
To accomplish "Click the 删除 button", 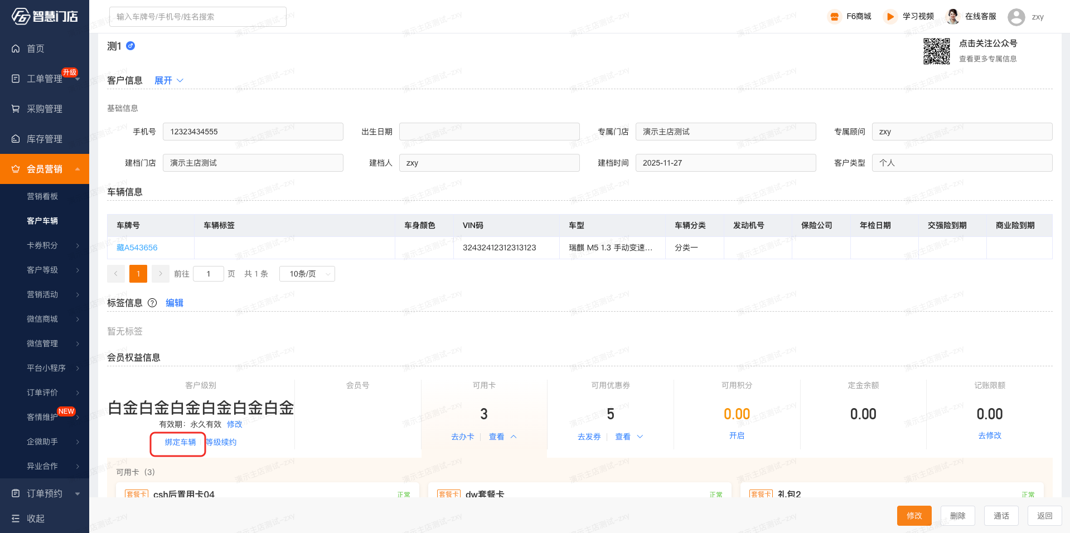I will pos(957,516).
